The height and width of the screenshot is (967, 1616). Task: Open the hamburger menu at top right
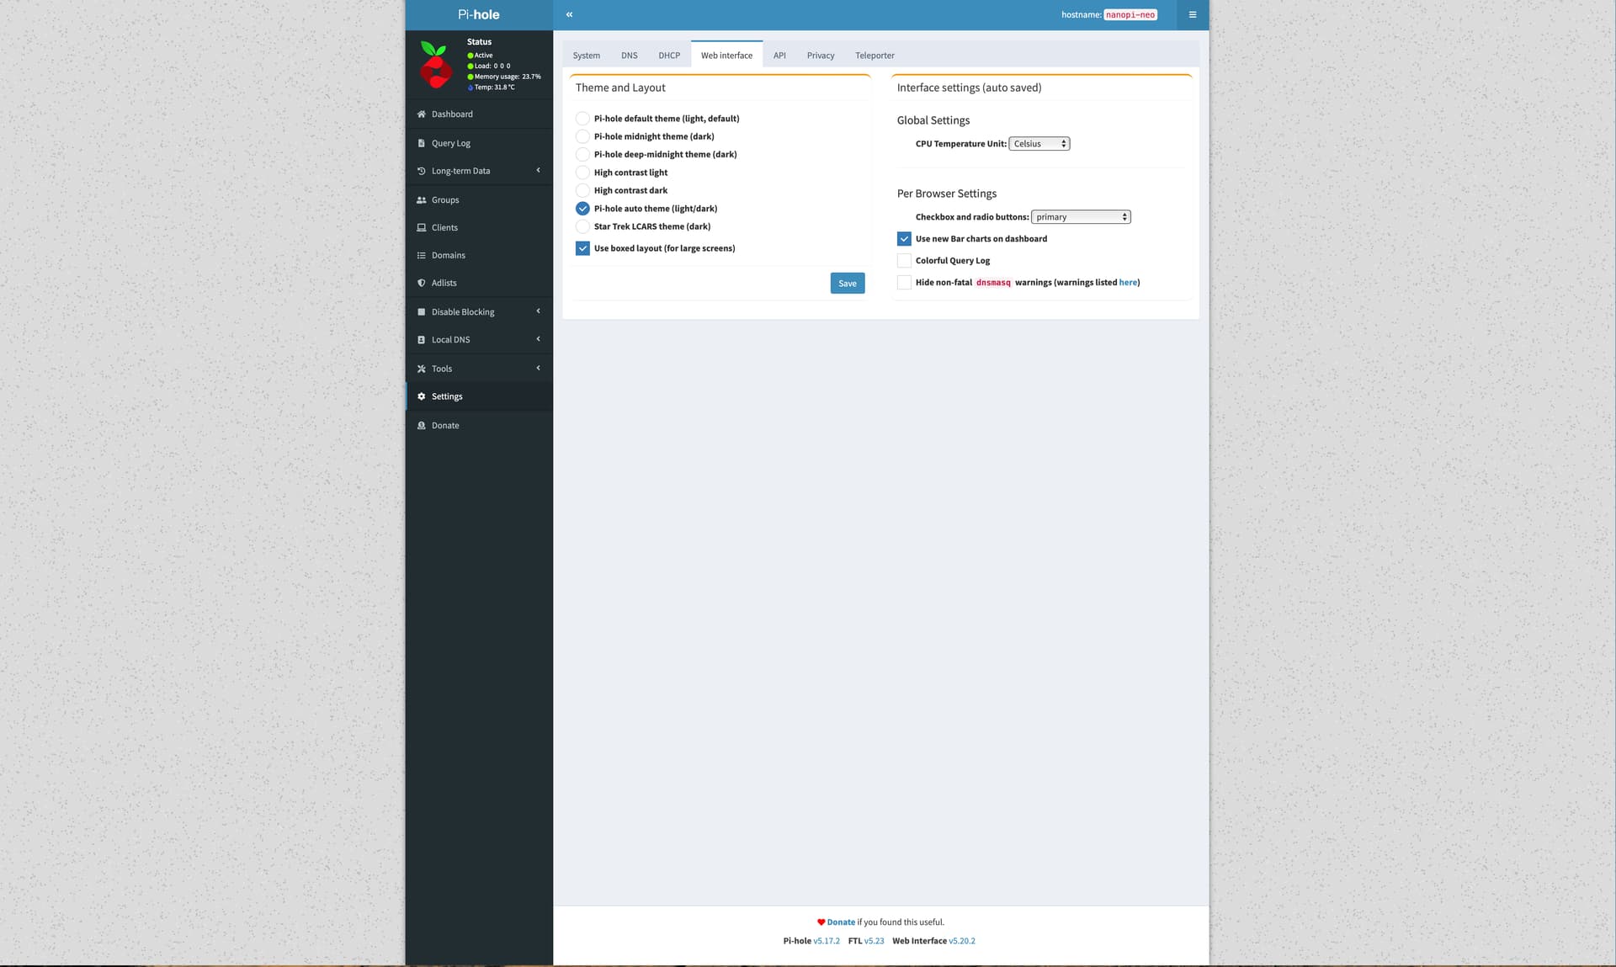(1192, 14)
